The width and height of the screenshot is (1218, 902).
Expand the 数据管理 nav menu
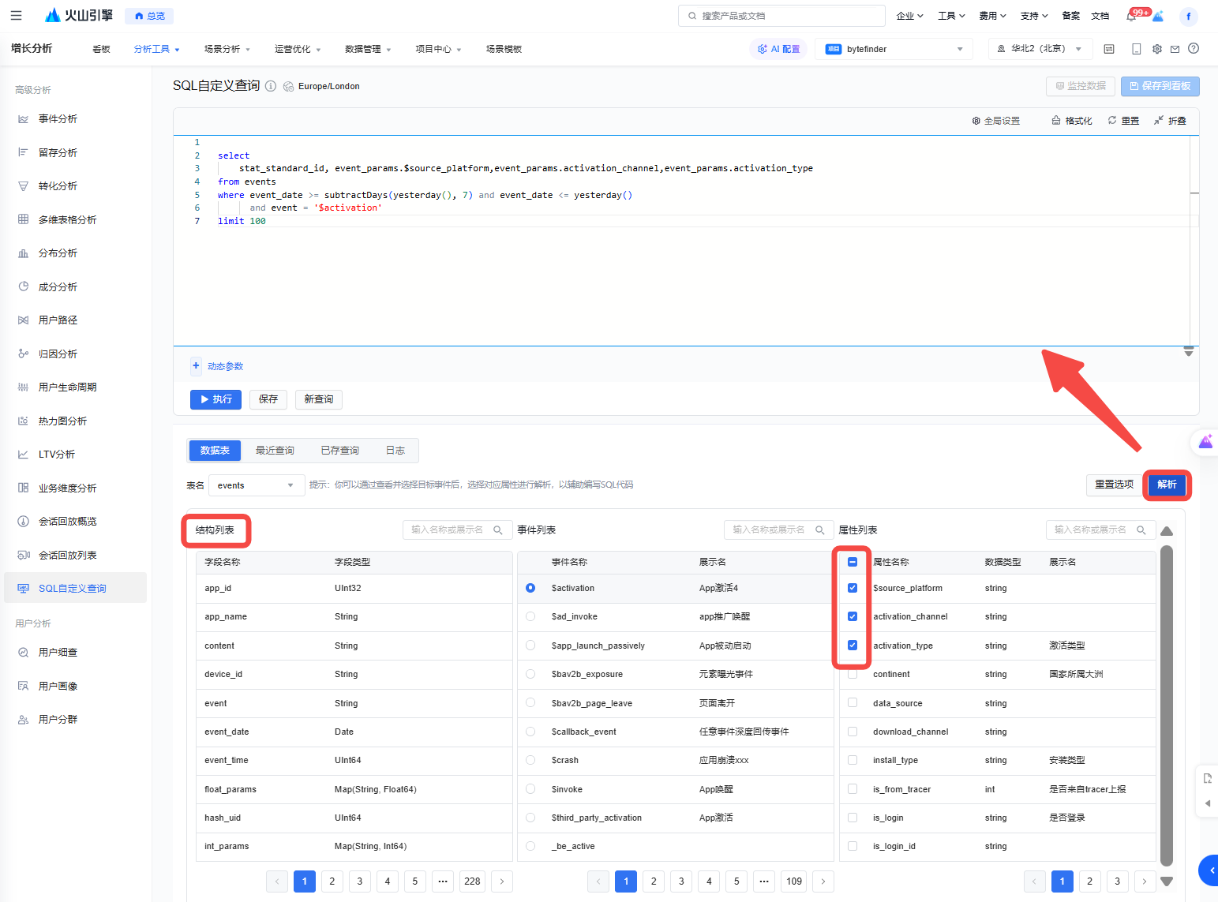point(368,49)
